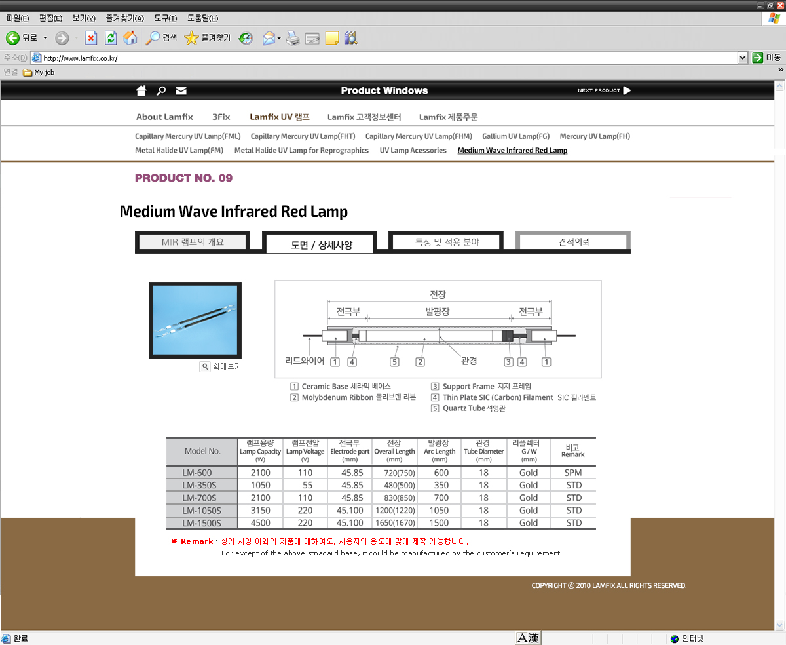Select the MIR 램프의 개요 tab
The height and width of the screenshot is (645, 786).
[x=193, y=242]
